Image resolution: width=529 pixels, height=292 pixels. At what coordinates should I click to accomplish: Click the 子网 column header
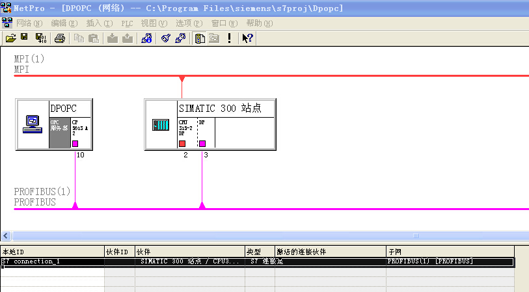click(x=450, y=252)
